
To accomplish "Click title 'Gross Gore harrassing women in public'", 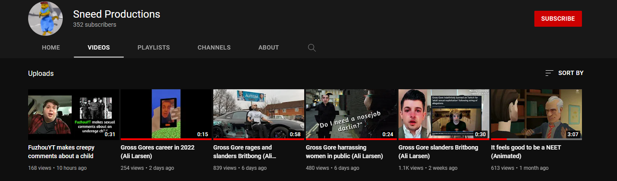I will pyautogui.click(x=344, y=152).
